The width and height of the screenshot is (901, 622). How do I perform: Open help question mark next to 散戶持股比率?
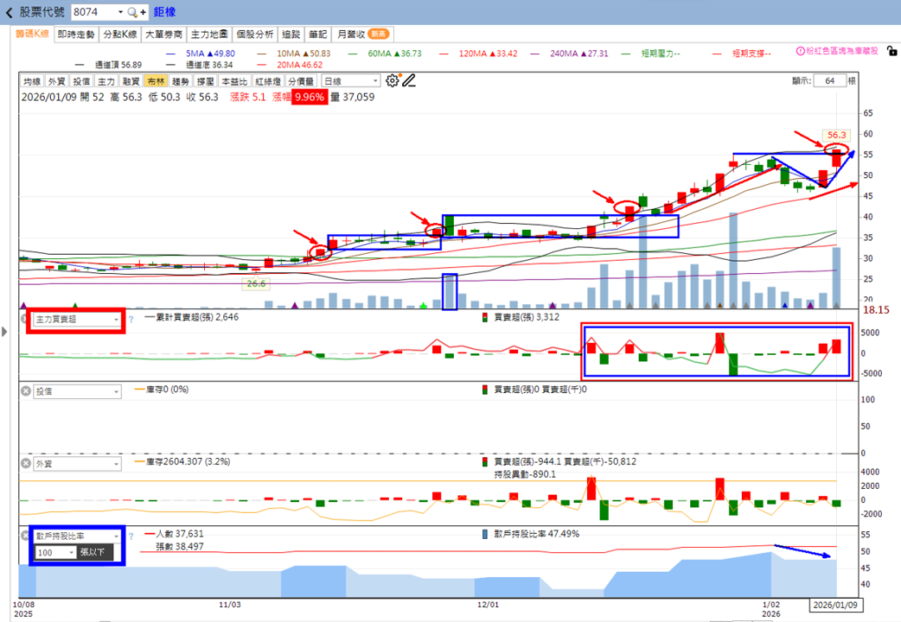pos(131,536)
